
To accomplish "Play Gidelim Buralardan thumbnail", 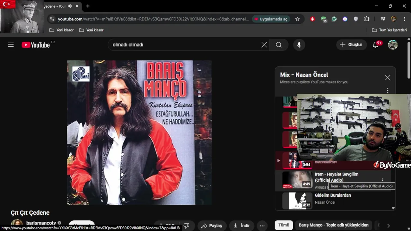I will [x=297, y=201].
